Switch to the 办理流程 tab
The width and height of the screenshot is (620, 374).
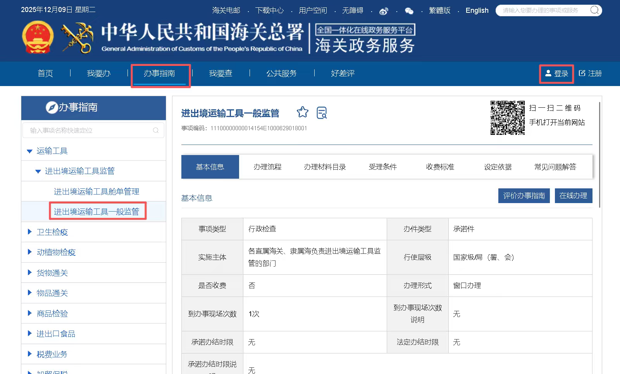(267, 167)
